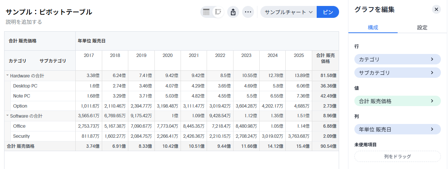Viewport: 448px width, 169px height.
Task: Open the three-dot more options menu
Action: click(x=248, y=12)
